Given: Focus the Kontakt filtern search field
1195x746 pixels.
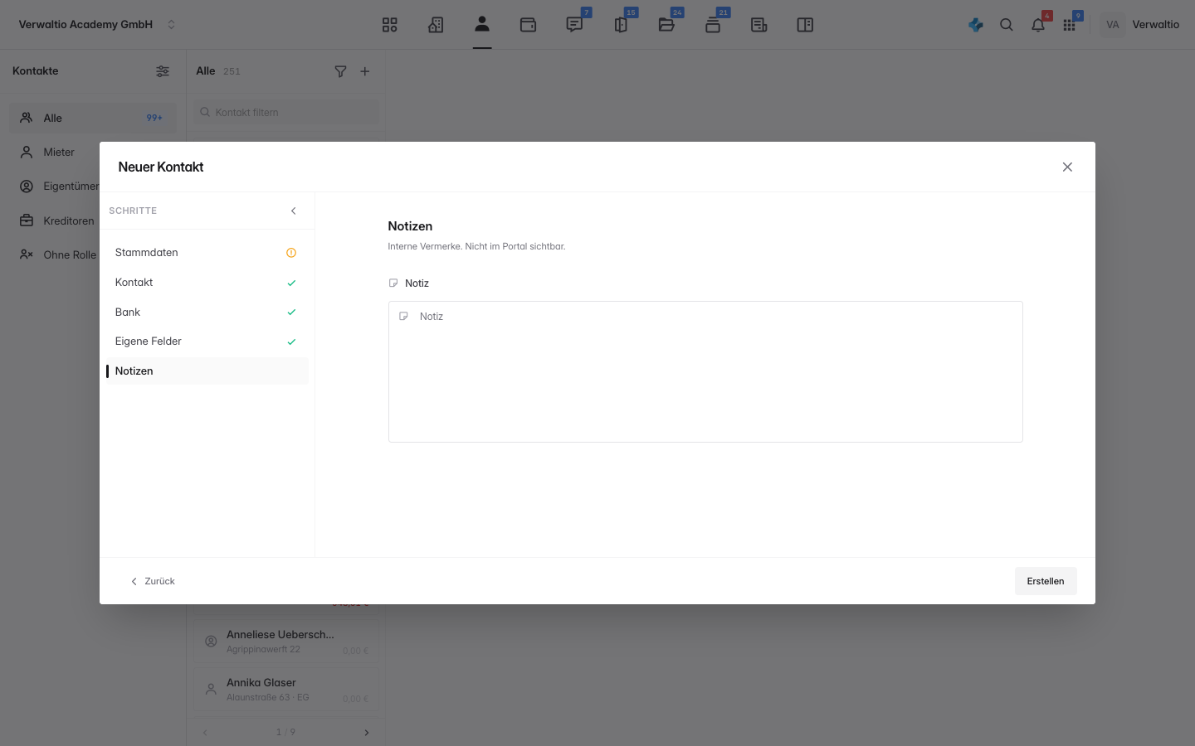Looking at the screenshot, I should (x=286, y=112).
